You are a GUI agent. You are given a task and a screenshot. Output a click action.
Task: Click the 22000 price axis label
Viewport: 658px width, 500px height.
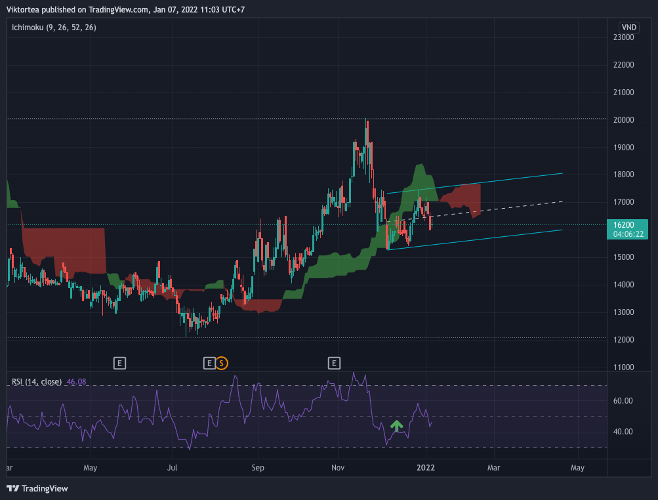[624, 65]
